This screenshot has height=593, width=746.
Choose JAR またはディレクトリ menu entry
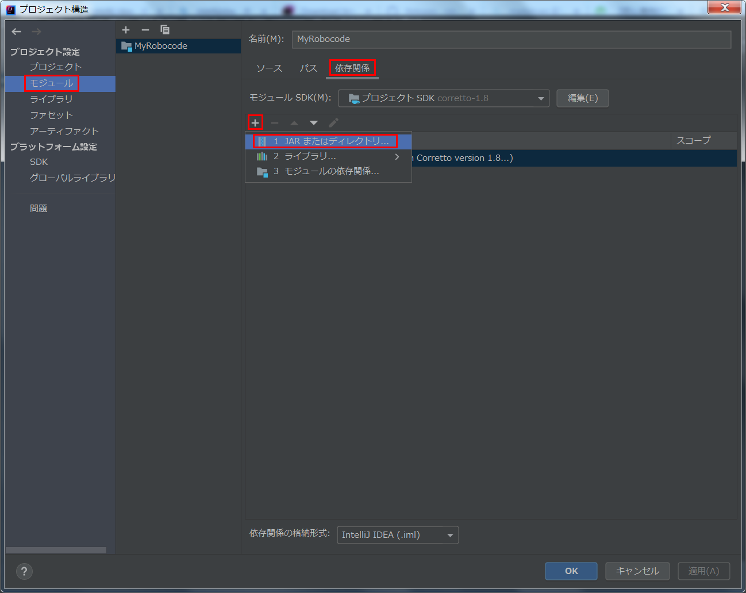(x=328, y=141)
